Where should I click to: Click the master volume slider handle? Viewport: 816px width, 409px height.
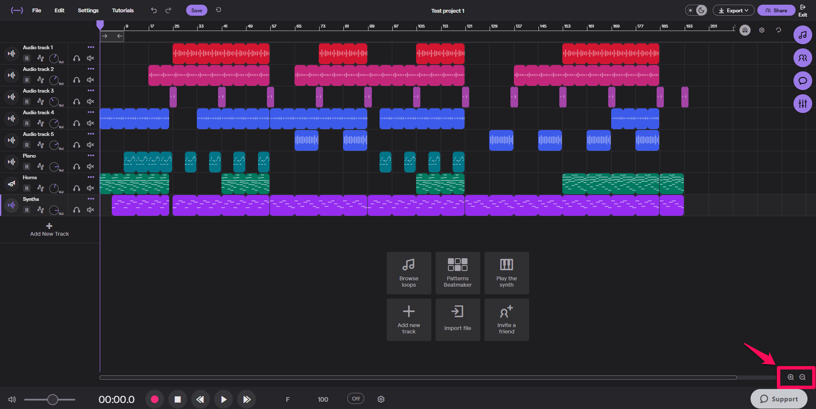tap(52, 400)
